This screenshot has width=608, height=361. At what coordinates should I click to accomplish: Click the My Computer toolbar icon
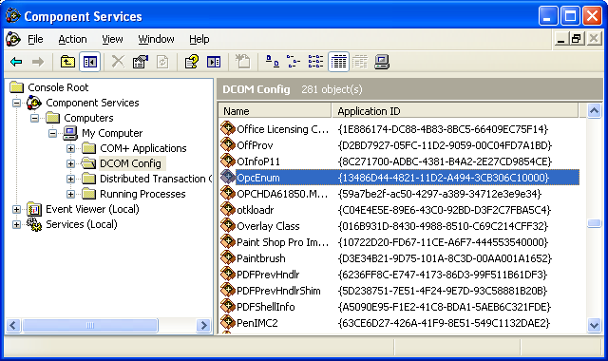click(382, 62)
